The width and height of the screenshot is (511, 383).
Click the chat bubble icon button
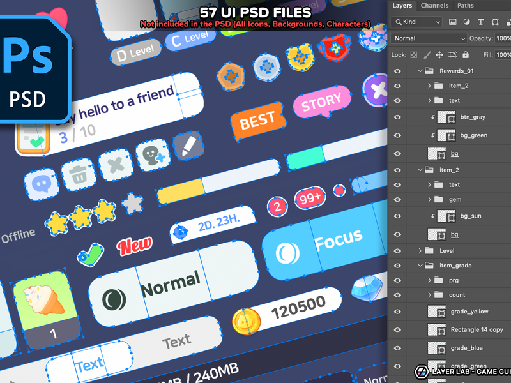[x=42, y=184]
